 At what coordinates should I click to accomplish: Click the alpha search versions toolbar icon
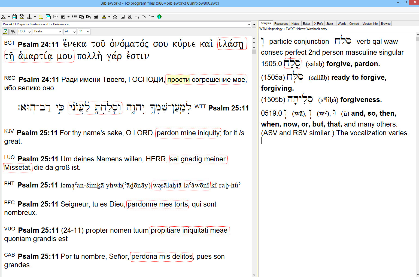click(x=4, y=17)
